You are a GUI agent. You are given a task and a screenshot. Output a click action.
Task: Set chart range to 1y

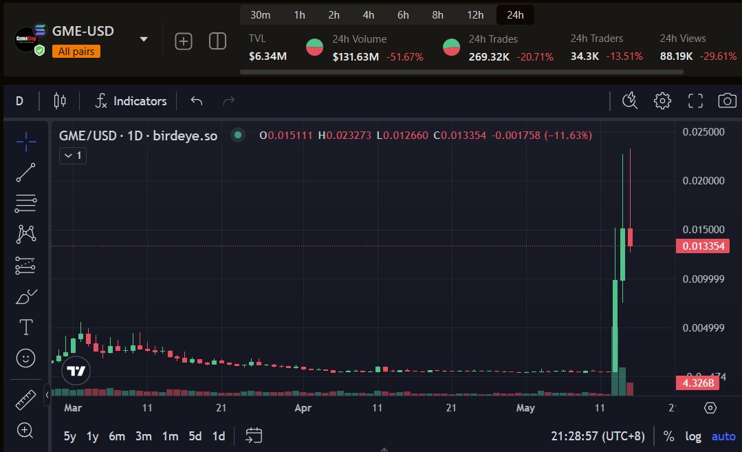[92, 436]
